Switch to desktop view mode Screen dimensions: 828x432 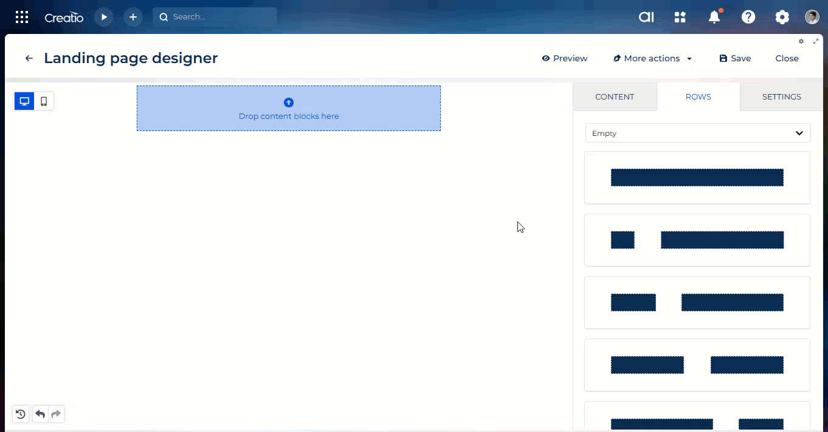(x=24, y=101)
